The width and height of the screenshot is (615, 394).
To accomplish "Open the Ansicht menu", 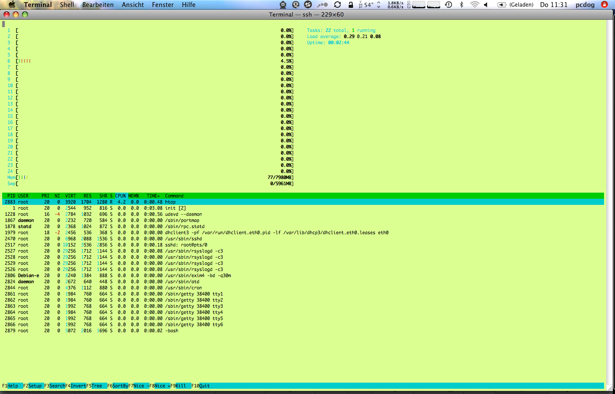I will click(x=133, y=5).
